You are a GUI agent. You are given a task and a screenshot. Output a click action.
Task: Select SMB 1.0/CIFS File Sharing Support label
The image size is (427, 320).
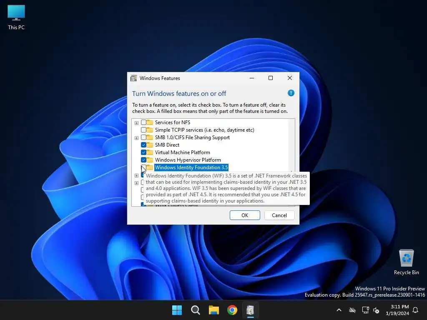tap(192, 137)
